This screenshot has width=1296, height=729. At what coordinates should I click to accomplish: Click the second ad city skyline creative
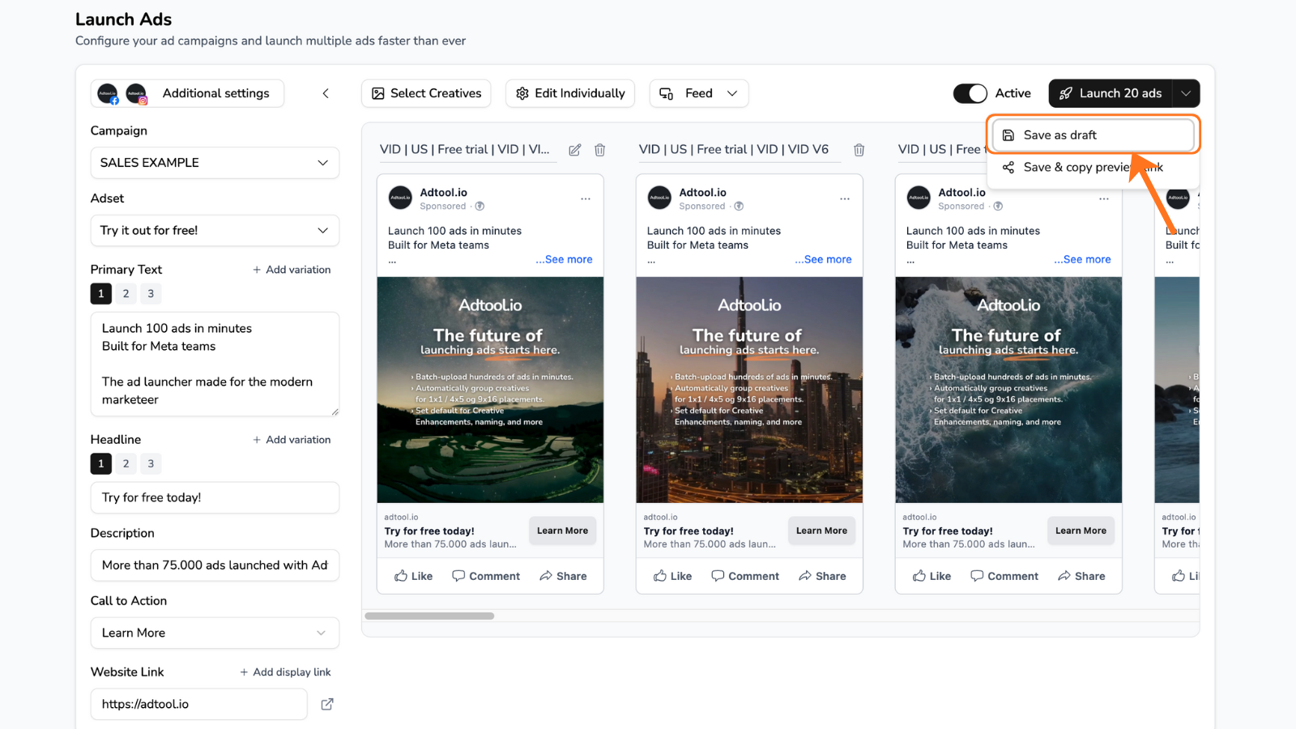(x=749, y=390)
